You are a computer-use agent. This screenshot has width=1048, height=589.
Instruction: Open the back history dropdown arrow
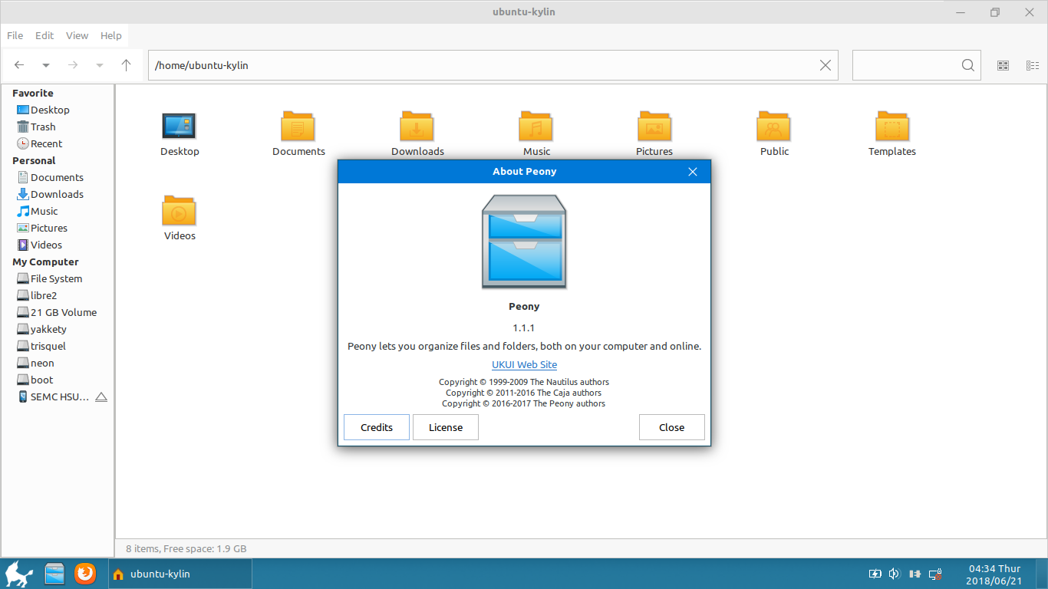tap(45, 65)
